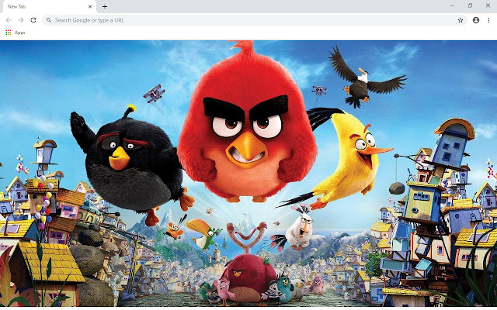497x310 pixels.
Task: Click the search magnifier icon in the address bar
Action: [48, 20]
